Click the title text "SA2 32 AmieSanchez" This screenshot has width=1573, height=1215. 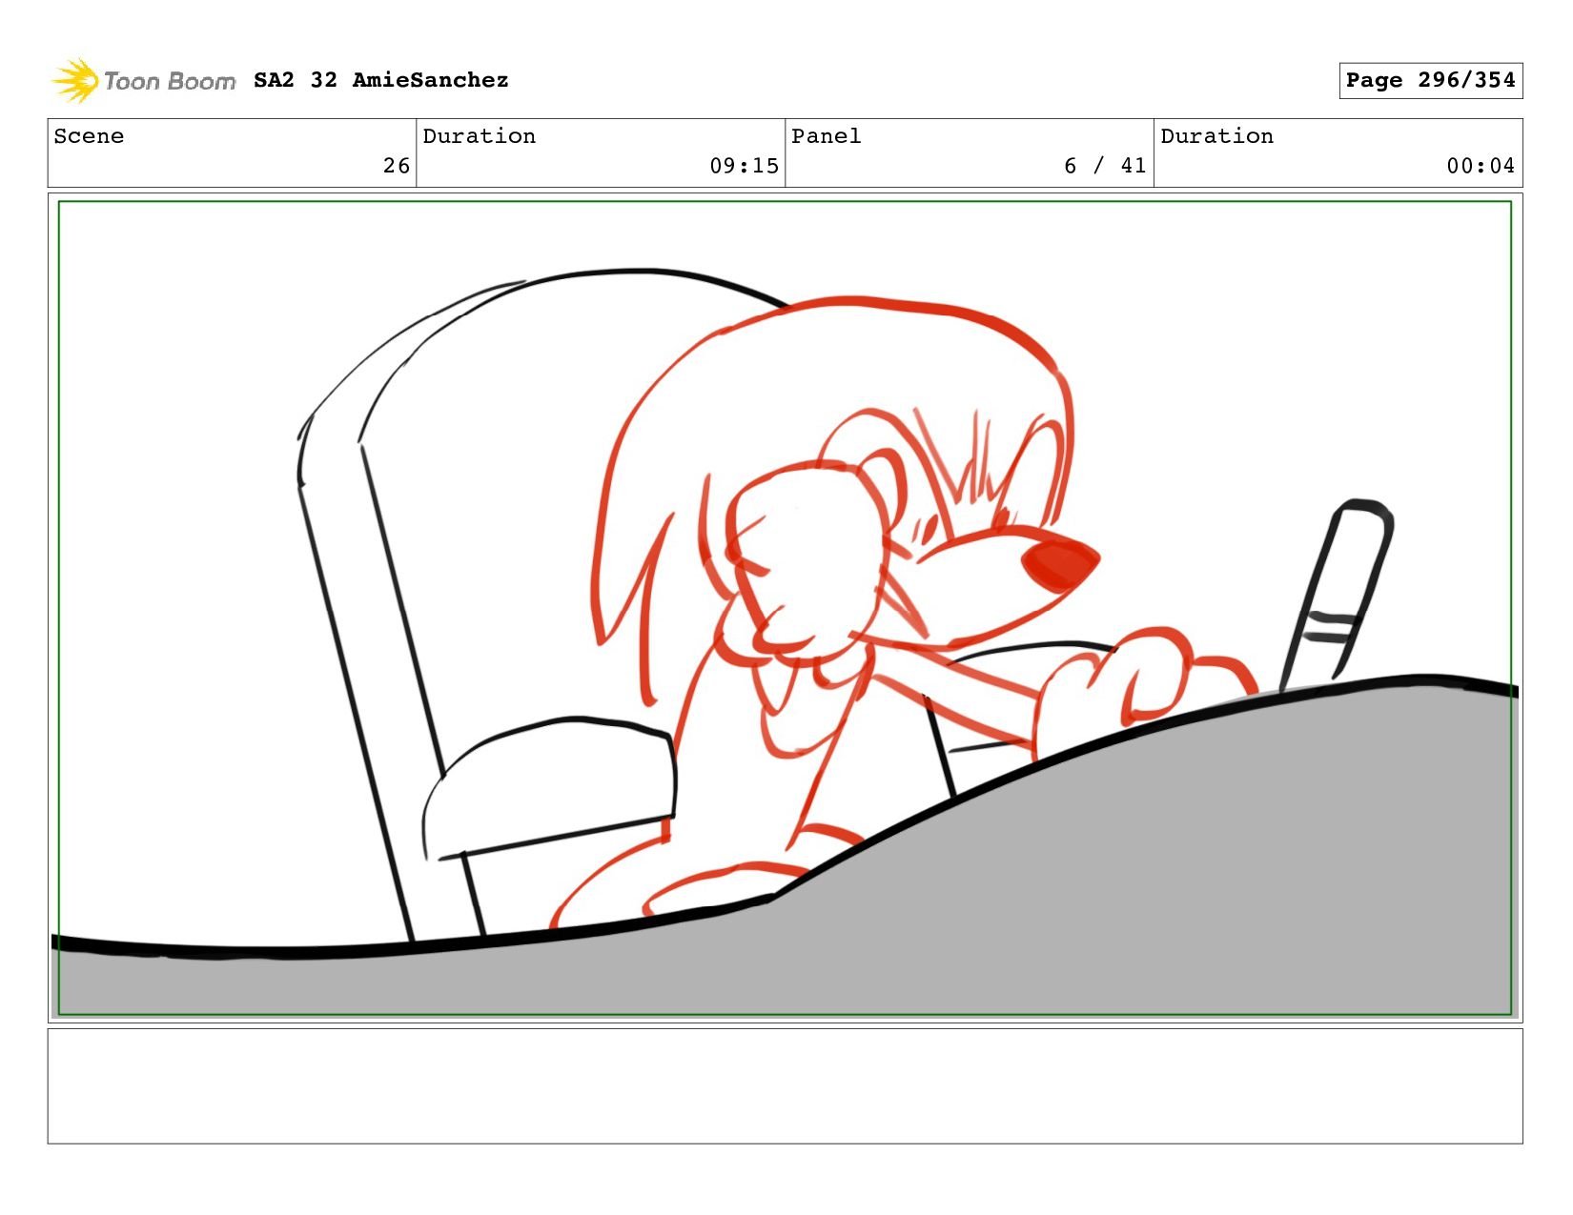coord(380,80)
